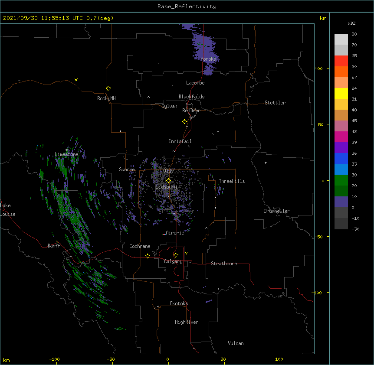Click the Airdrie city label
374x365 pixels.
(175, 233)
